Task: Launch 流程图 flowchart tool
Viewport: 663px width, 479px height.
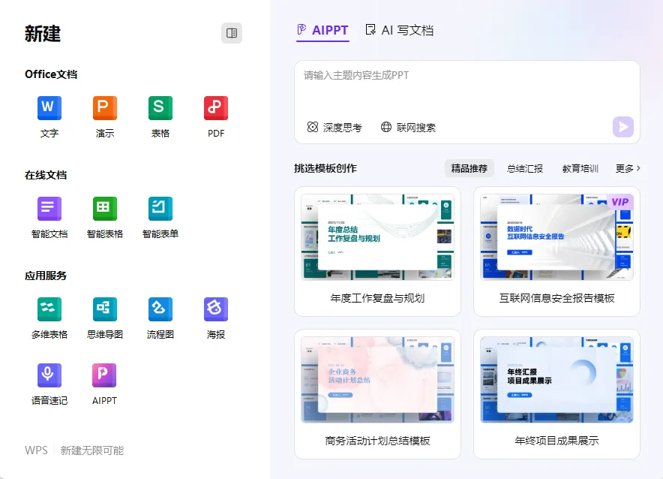Action: pos(160,309)
